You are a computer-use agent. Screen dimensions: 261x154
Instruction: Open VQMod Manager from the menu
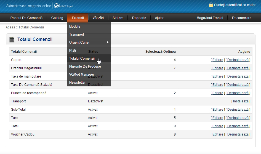click(x=82, y=75)
